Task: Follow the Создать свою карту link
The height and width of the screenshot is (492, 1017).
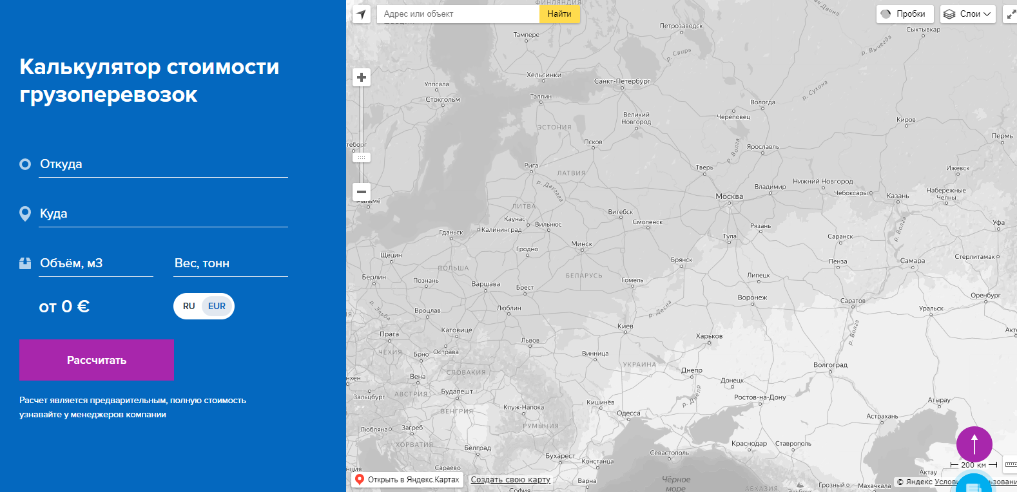Action: coord(510,480)
